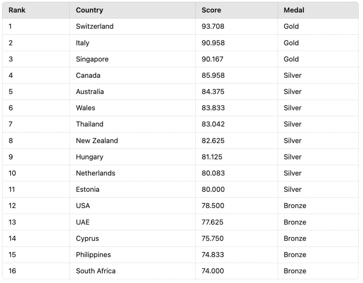
Task: Click Hungary's score 81.125
Action: 212,157
